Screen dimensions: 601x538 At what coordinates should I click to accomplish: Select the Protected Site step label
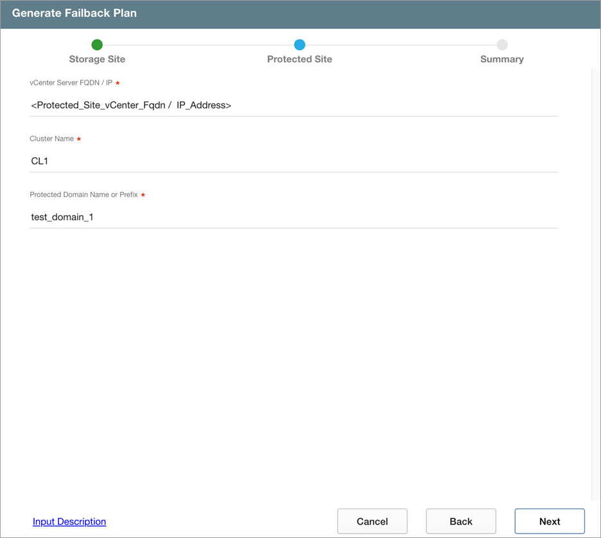point(299,59)
